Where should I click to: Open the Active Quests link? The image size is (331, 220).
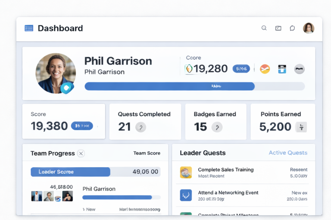point(288,153)
